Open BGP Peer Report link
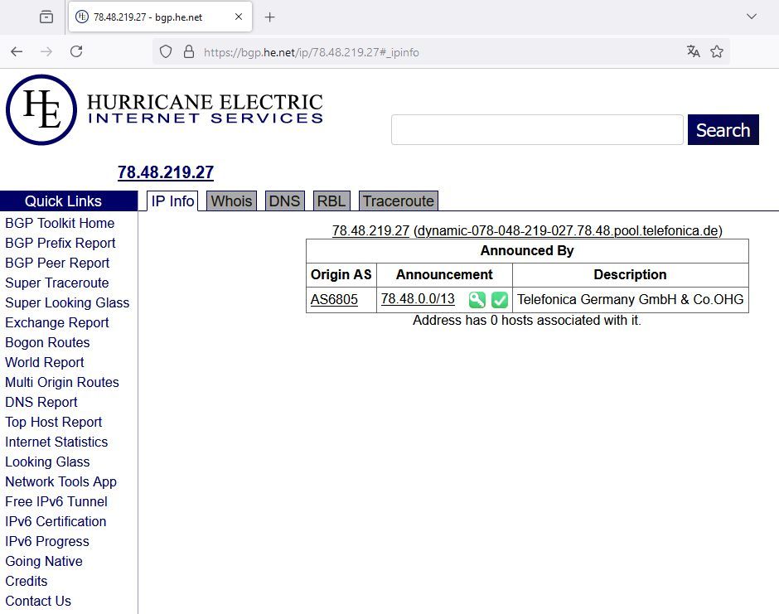This screenshot has height=614, width=779. click(57, 263)
